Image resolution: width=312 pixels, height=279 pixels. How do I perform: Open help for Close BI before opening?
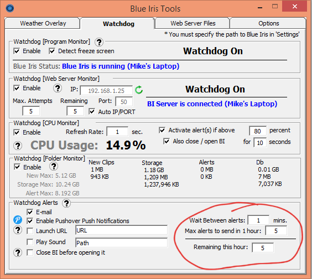[18, 252]
